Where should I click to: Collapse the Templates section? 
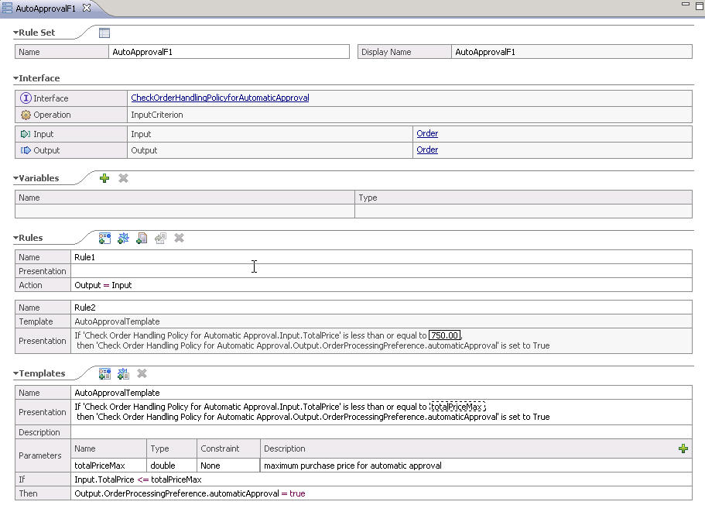pos(16,374)
